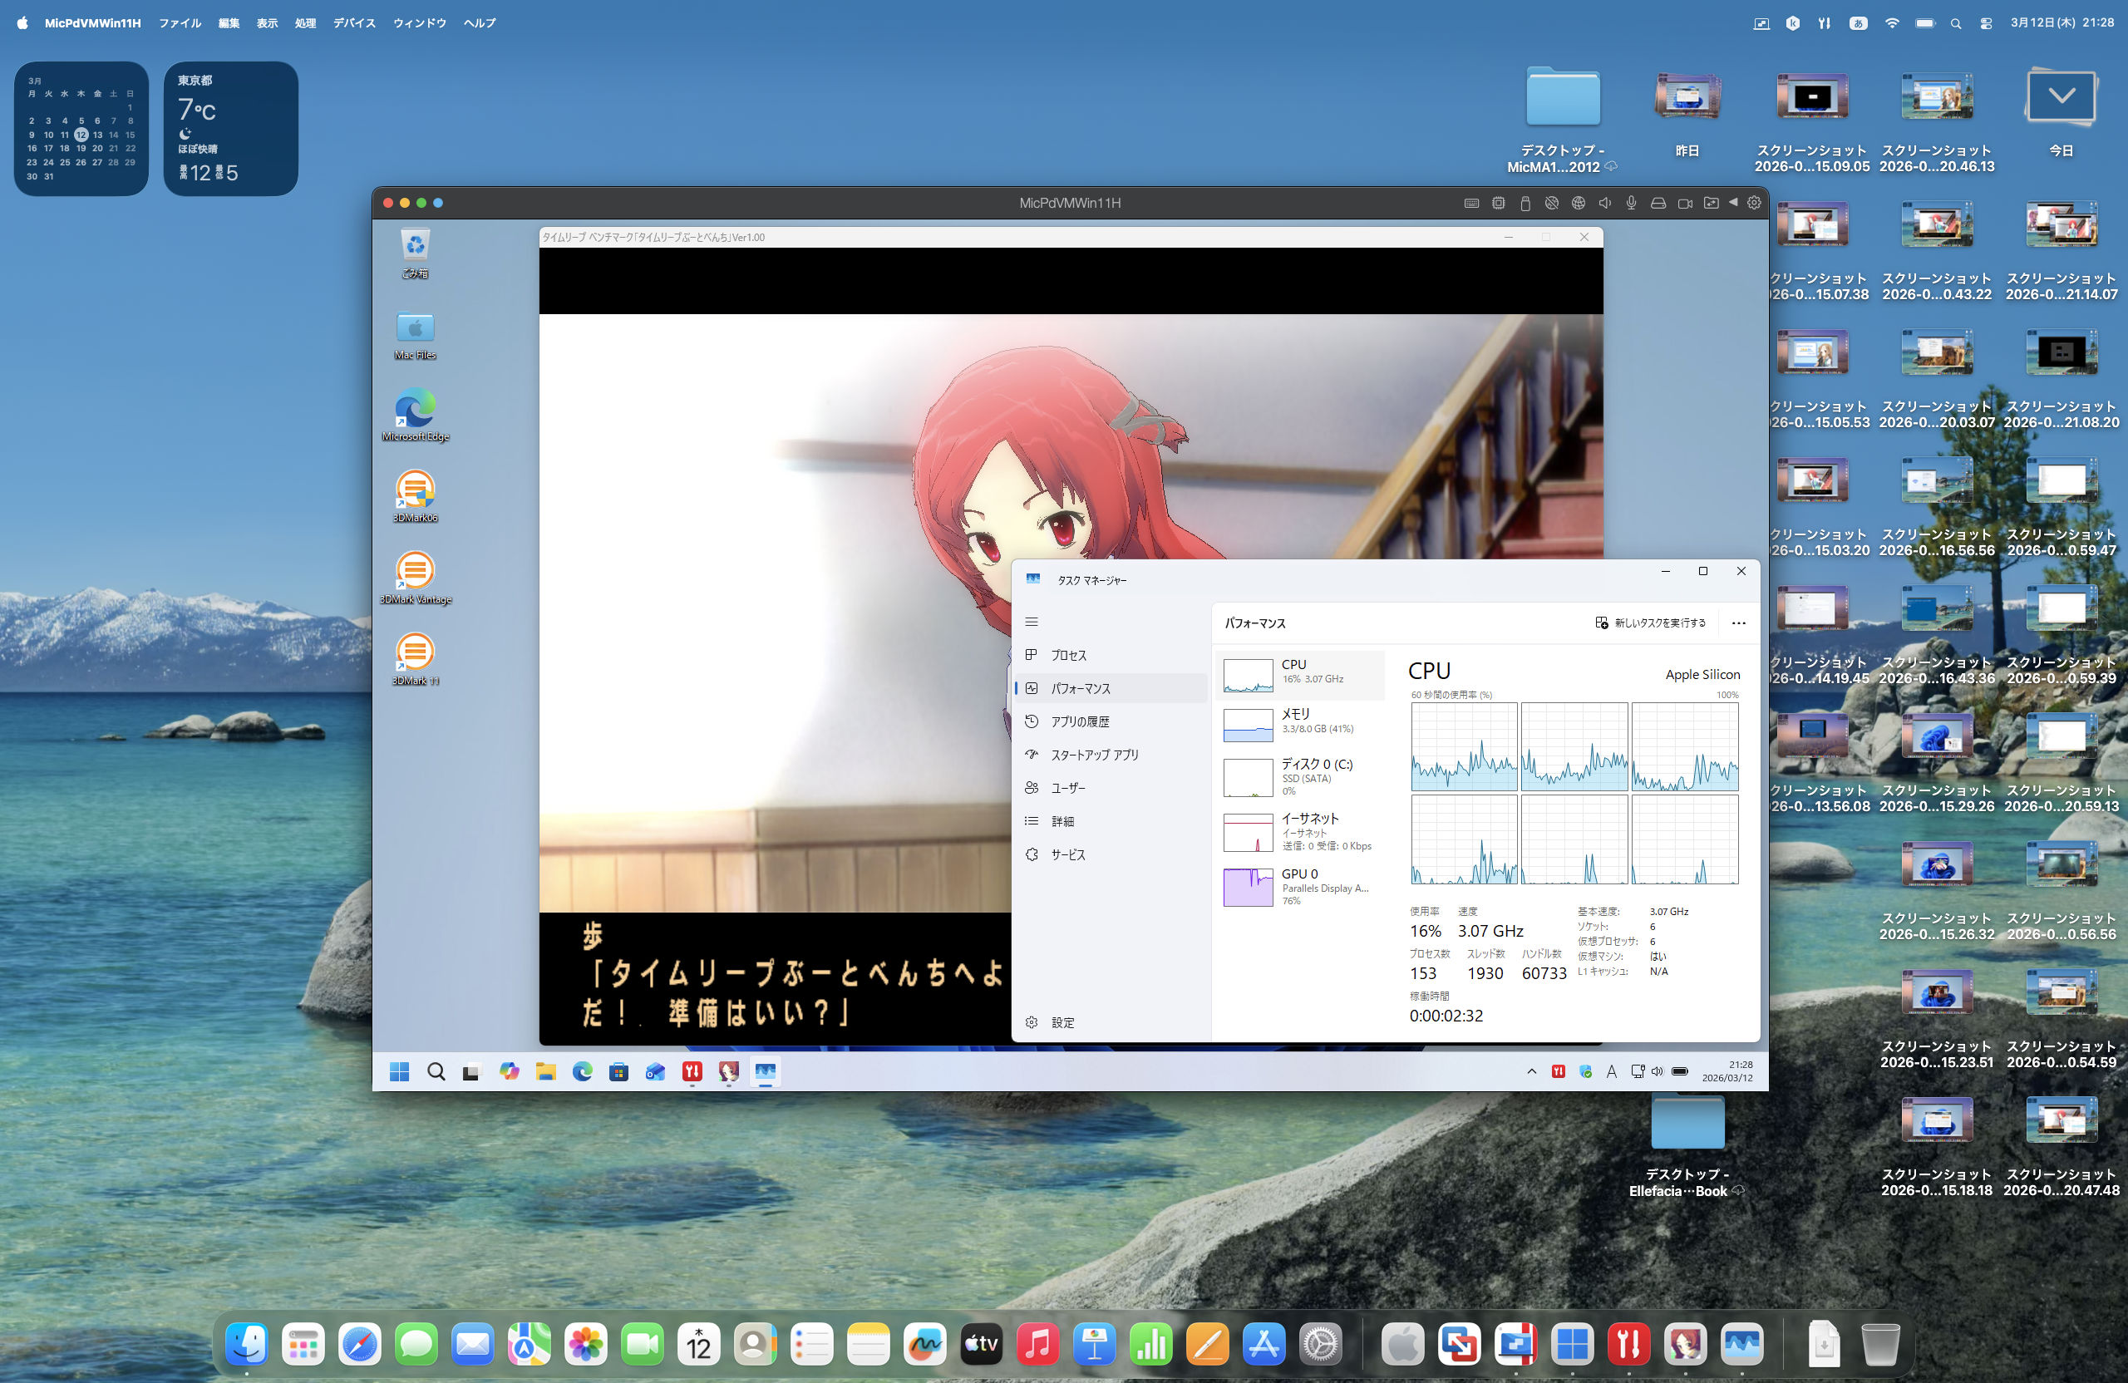This screenshot has width=2128, height=1383.
Task: Select the メモリ performance graph entry
Action: point(1302,722)
